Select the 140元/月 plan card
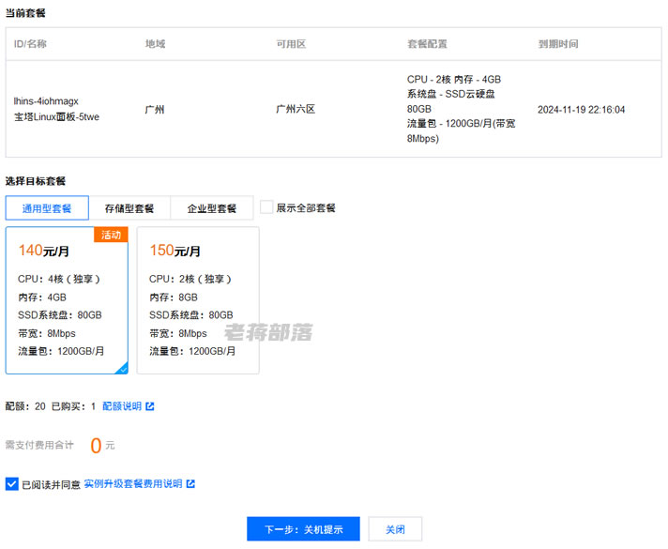668x549 pixels. coord(67,300)
